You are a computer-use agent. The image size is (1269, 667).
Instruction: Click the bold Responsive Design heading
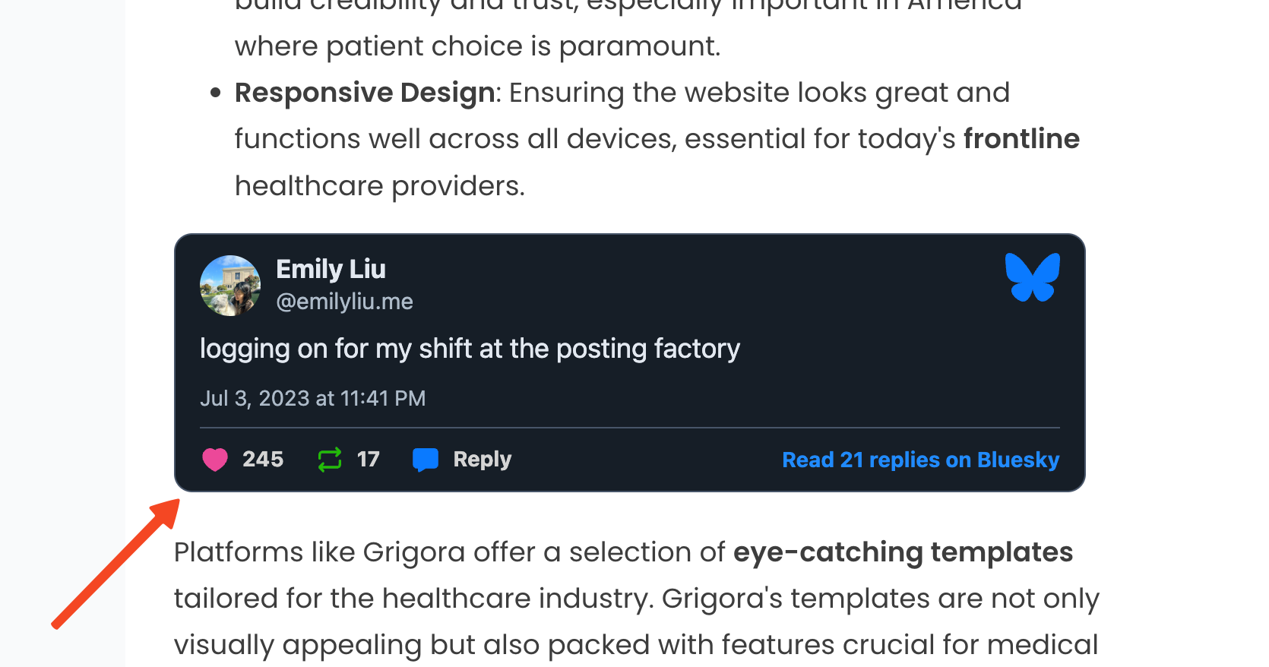pyautogui.click(x=365, y=93)
